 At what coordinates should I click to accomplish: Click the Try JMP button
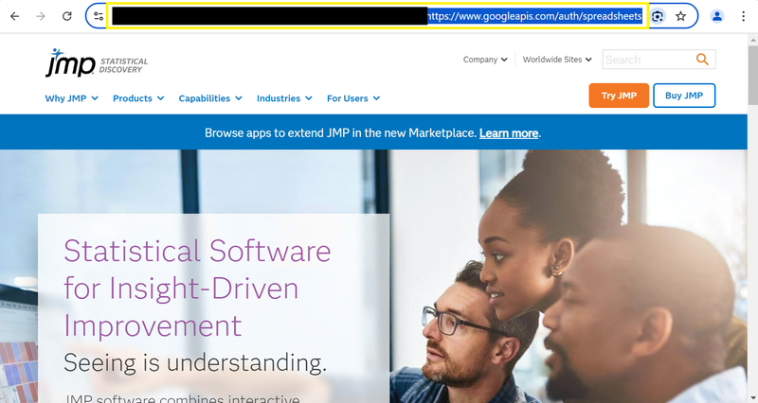click(x=619, y=96)
